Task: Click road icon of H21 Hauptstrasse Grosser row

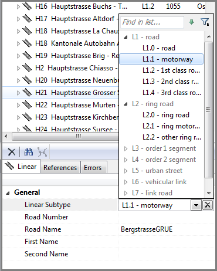Action: click(x=27, y=93)
